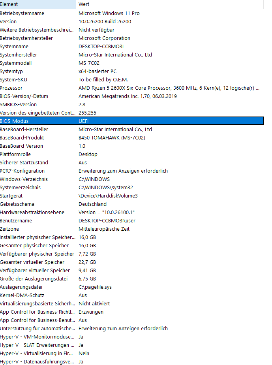Screen dimensions: 272x365
Task: Select the Prozessor row
Action: (132, 88)
